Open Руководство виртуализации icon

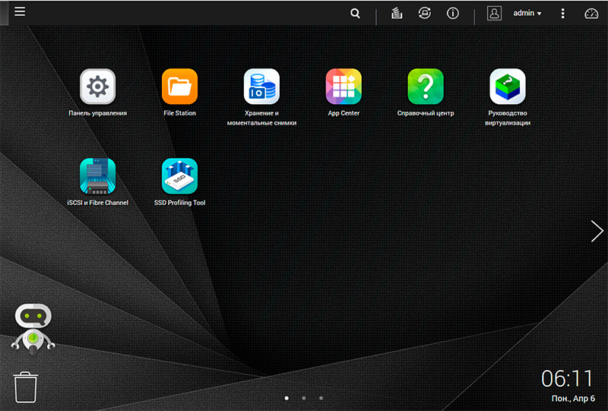coord(508,87)
